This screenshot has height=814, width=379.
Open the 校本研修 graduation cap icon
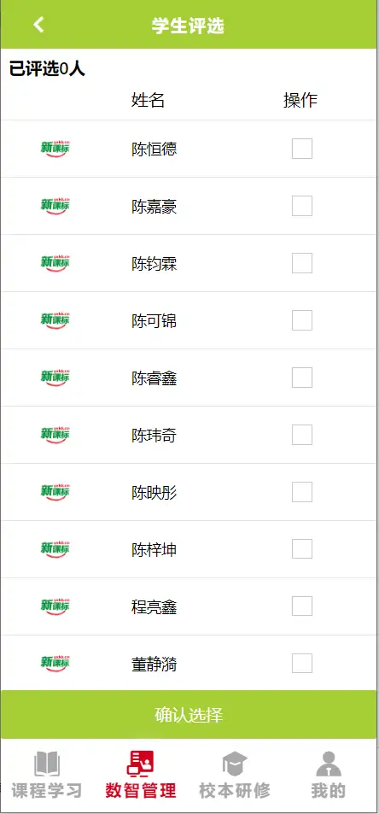pos(235,764)
